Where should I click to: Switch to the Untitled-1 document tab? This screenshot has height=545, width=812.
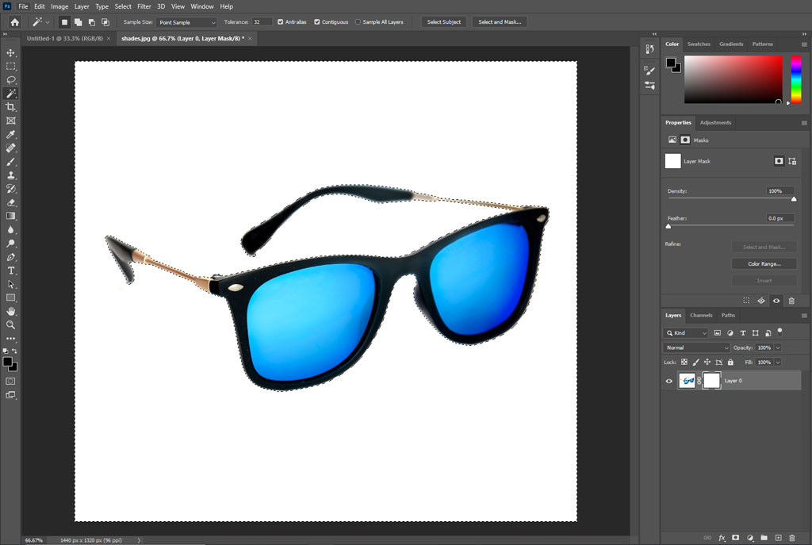click(x=65, y=38)
